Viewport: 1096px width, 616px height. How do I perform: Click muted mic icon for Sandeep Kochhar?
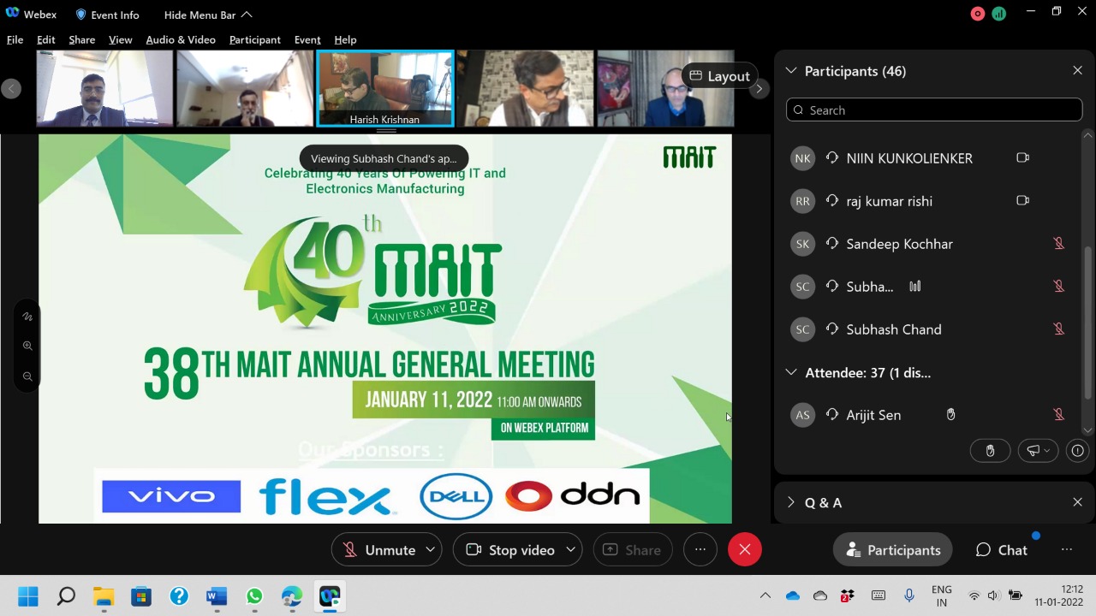pos(1058,243)
